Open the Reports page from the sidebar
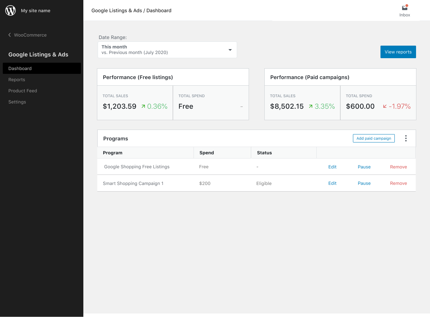This screenshot has height=317, width=430. point(16,79)
